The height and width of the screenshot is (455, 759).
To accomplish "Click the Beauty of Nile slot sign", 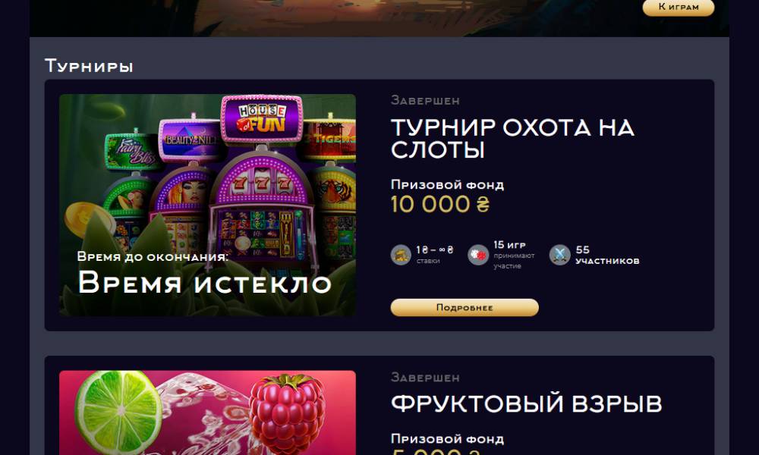I will pos(191,139).
